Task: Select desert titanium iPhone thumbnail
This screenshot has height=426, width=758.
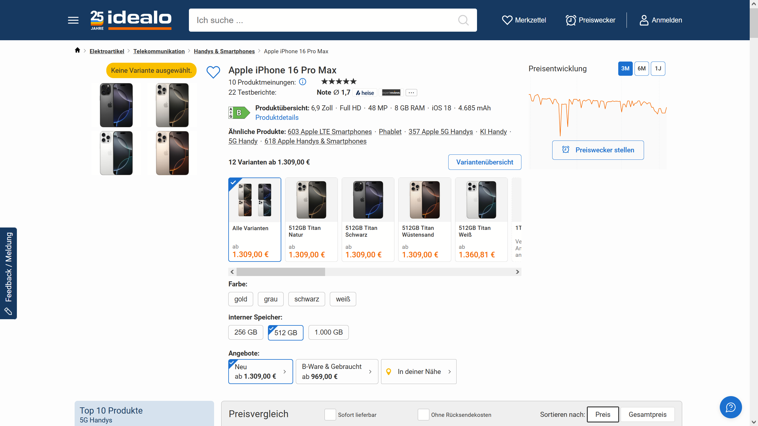Action: point(172,153)
